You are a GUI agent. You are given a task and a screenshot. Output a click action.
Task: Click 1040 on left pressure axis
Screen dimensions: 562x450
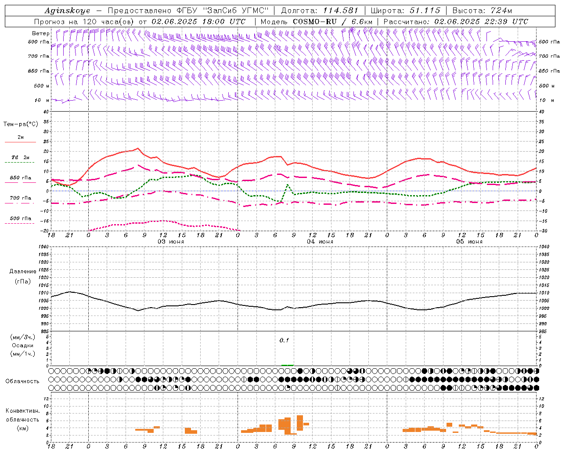coord(43,247)
